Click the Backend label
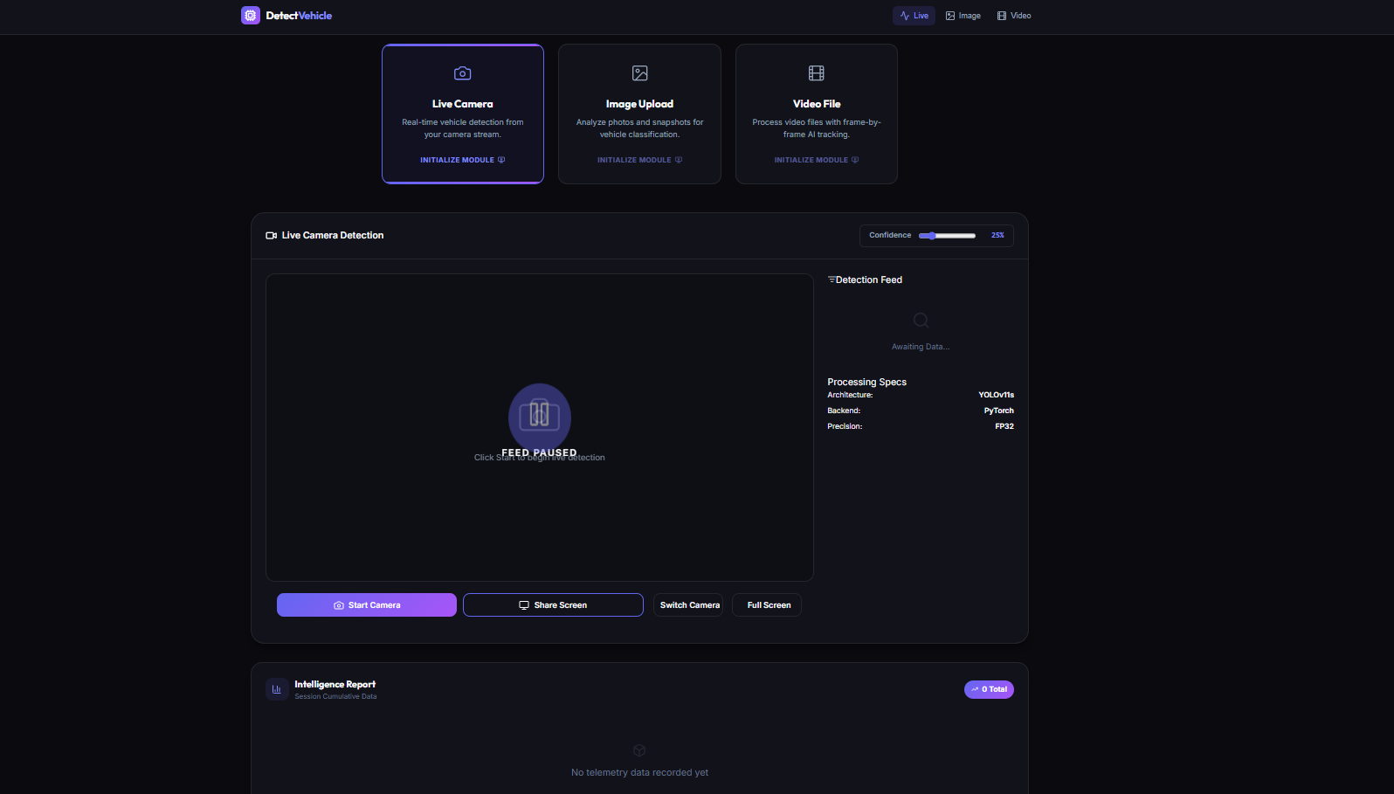This screenshot has height=794, width=1394. (x=844, y=411)
